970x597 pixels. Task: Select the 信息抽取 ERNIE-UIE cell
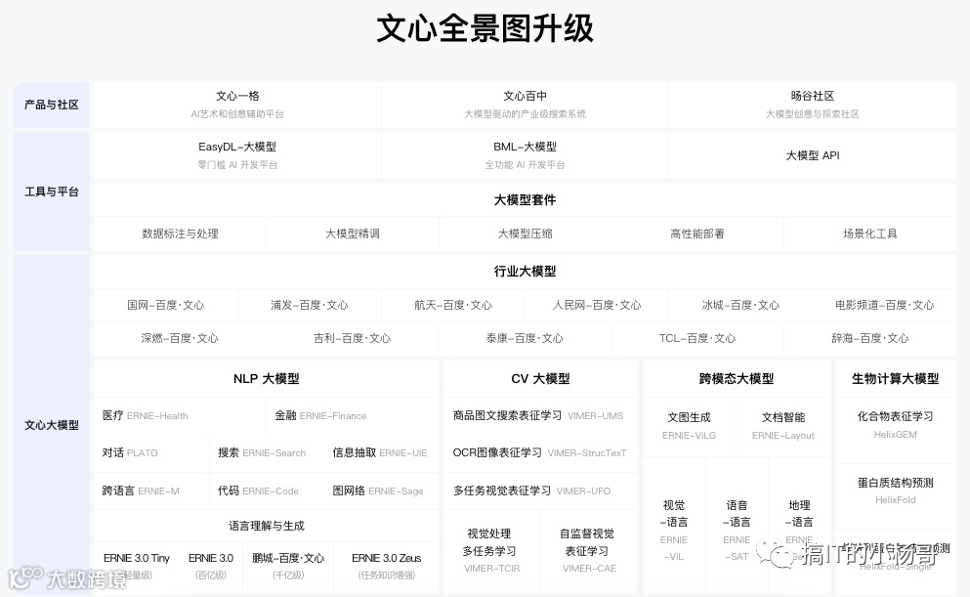pyautogui.click(x=381, y=452)
